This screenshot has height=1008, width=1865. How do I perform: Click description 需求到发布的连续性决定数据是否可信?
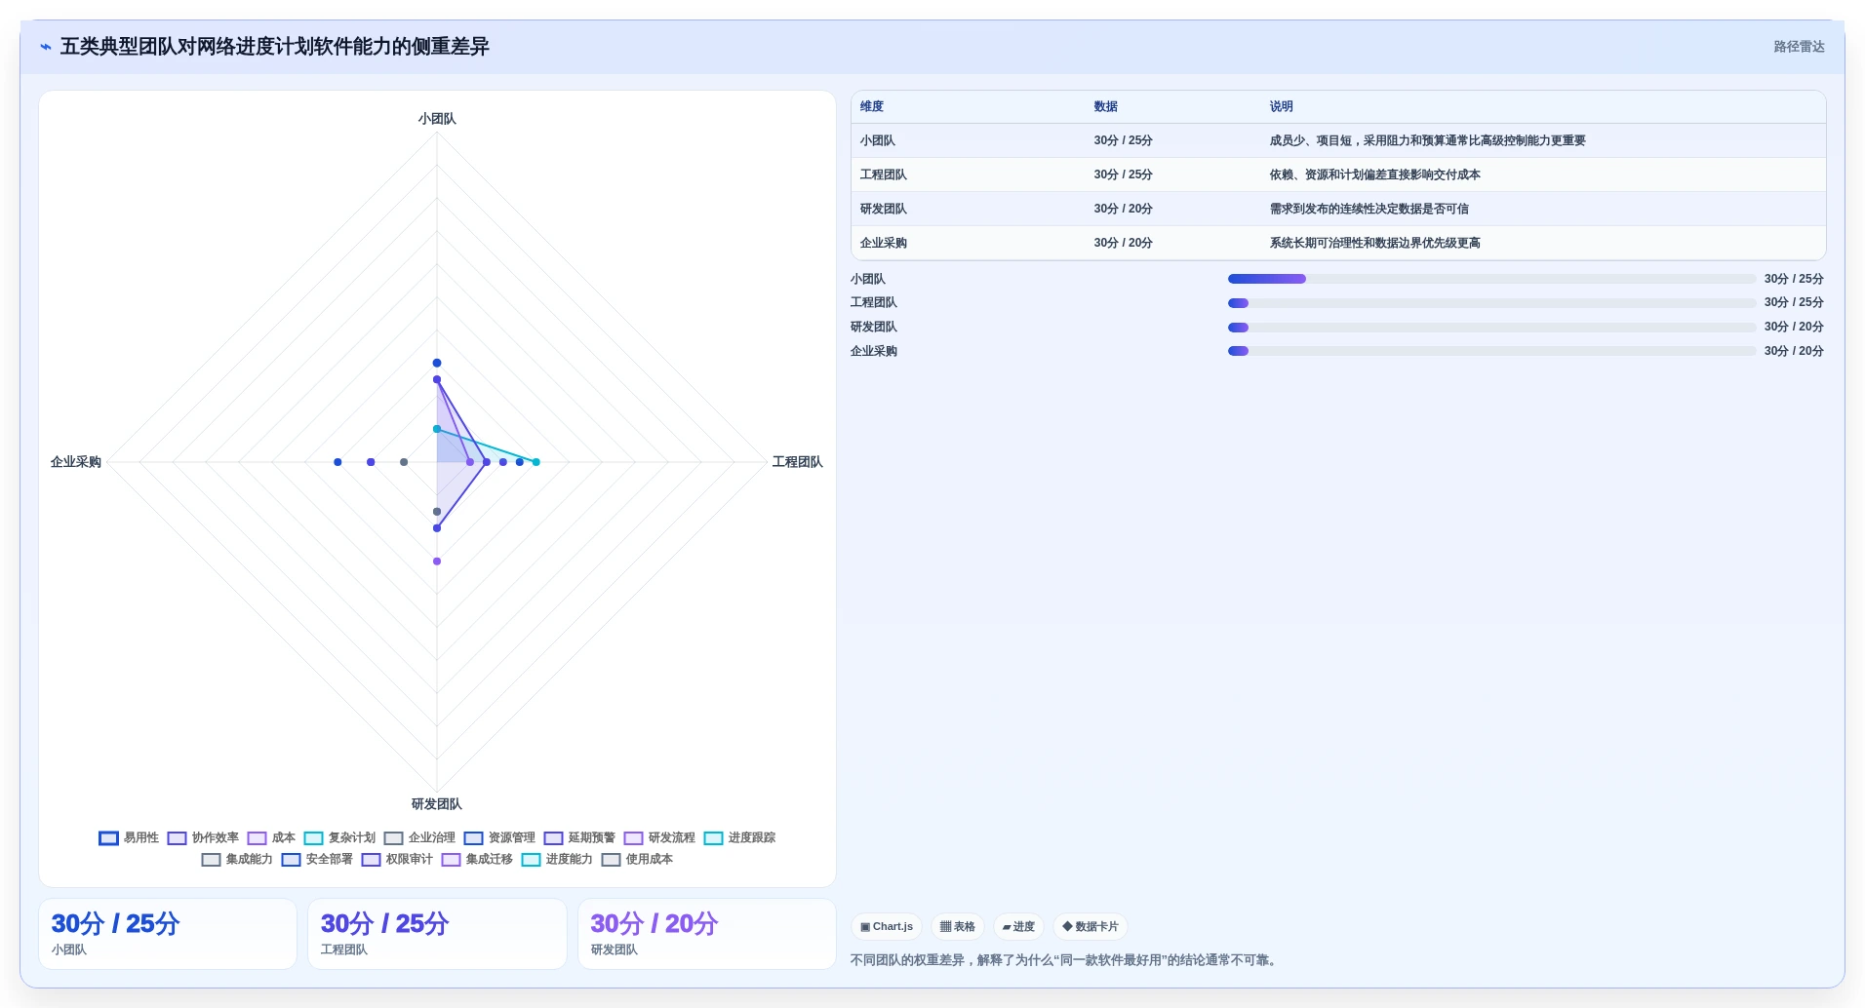tap(1369, 209)
